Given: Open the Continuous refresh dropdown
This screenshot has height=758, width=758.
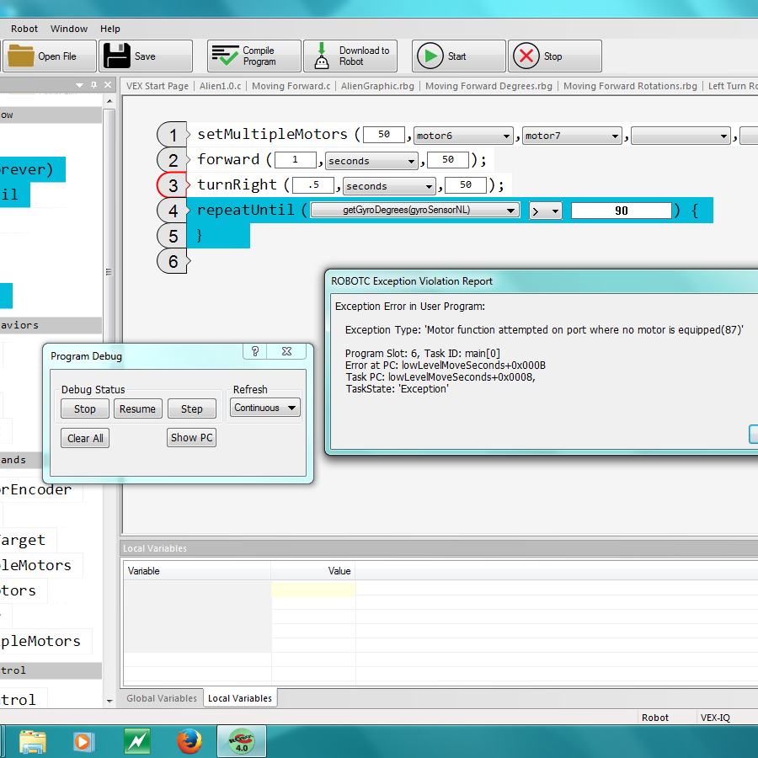Looking at the screenshot, I should point(265,408).
